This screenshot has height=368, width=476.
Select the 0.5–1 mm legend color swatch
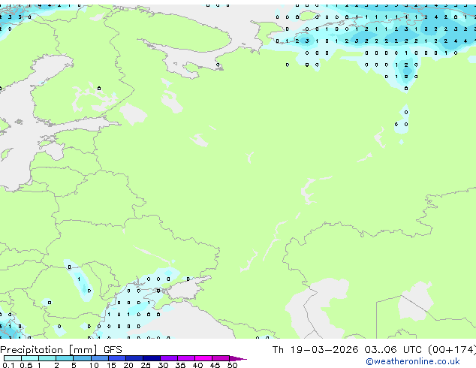click(30, 358)
